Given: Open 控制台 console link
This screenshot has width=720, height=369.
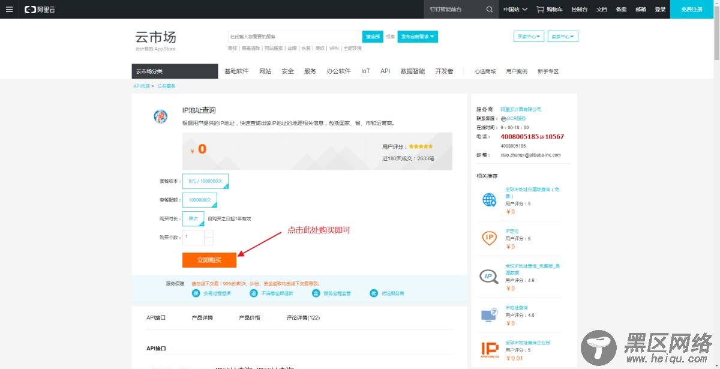Looking at the screenshot, I should point(580,10).
